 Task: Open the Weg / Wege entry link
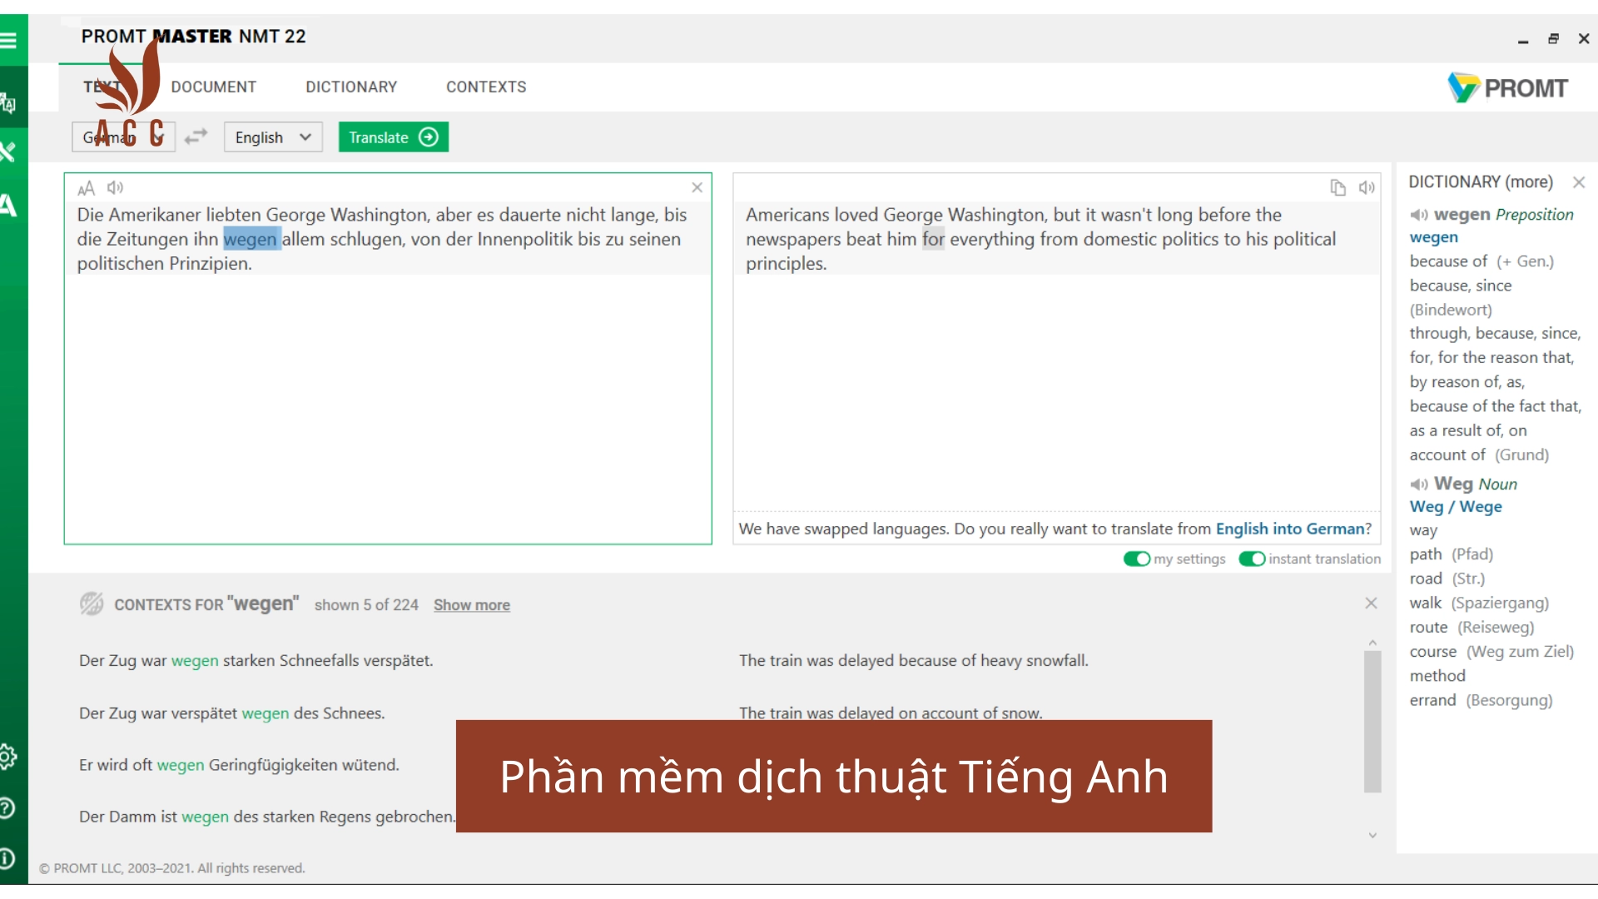1456,506
